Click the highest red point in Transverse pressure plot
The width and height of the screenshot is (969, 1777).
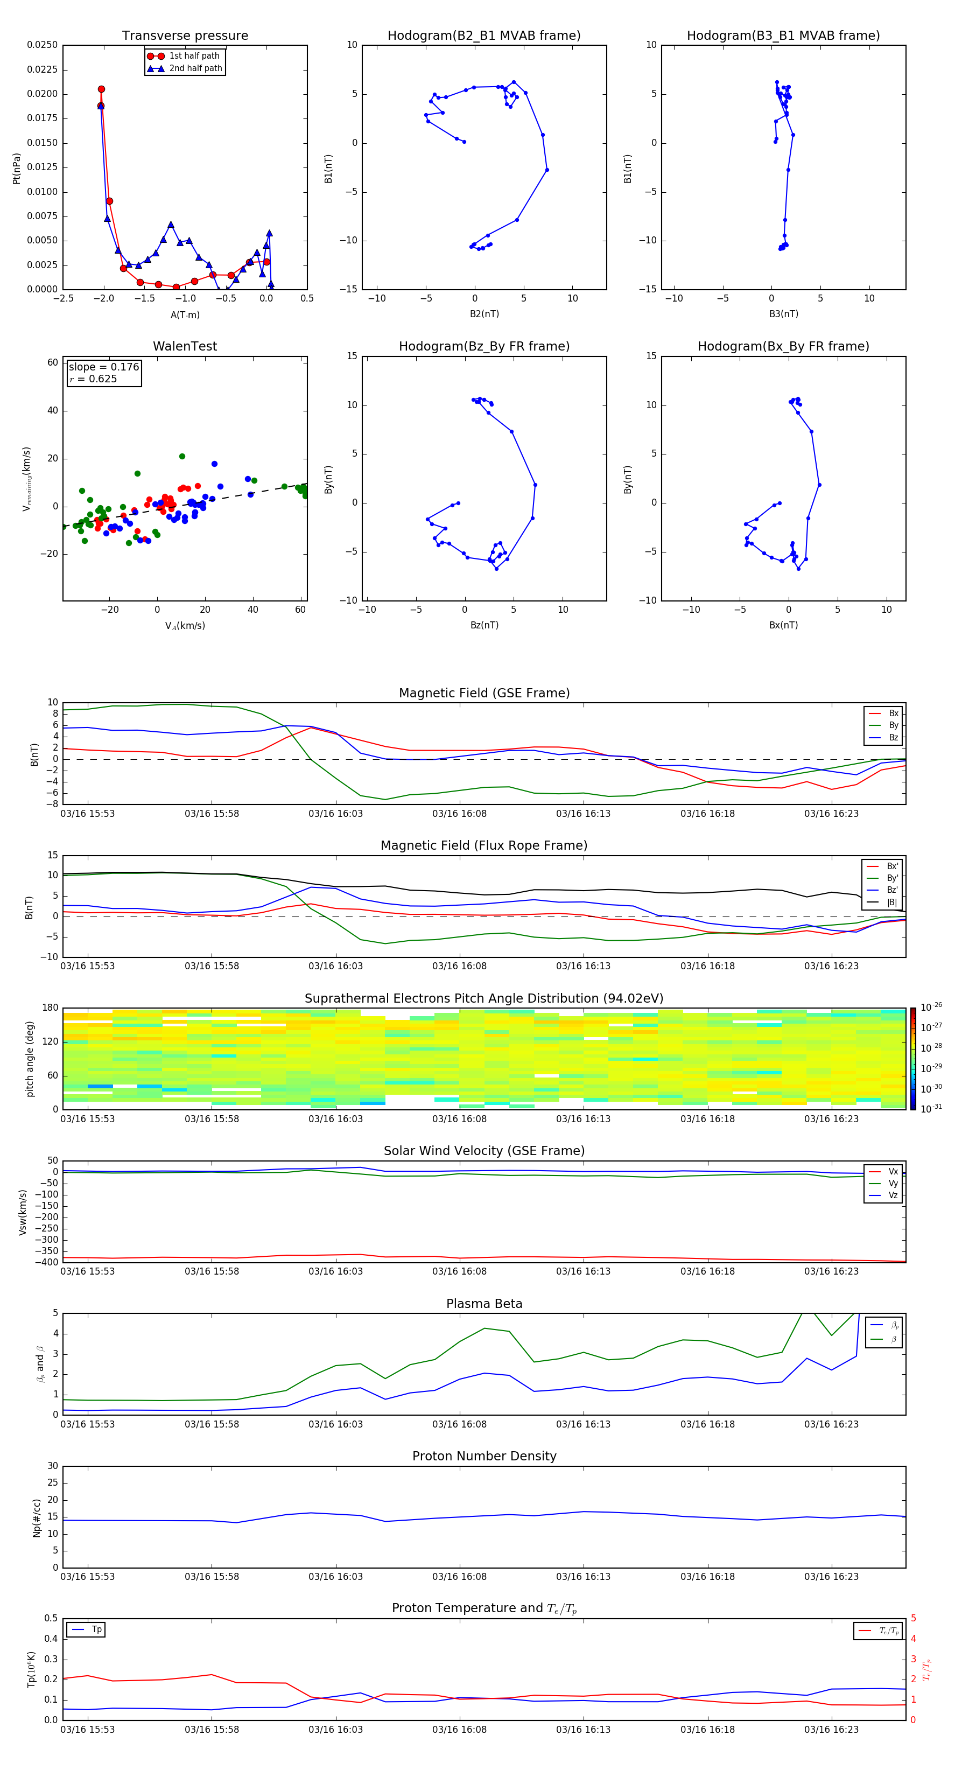pyautogui.click(x=101, y=89)
